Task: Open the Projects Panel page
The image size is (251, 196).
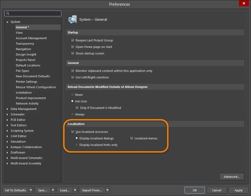Action: (25, 60)
